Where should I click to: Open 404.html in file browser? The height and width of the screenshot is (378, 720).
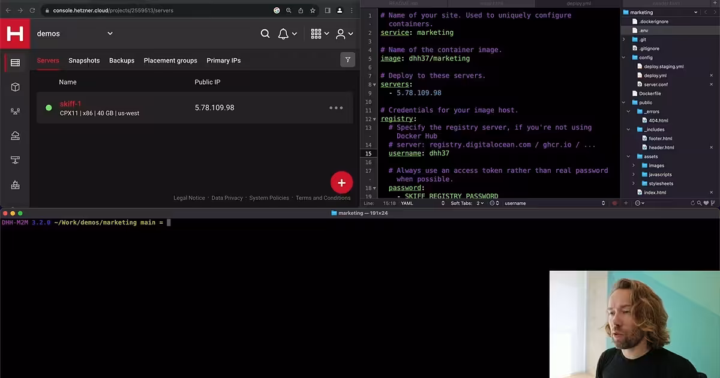click(x=658, y=121)
